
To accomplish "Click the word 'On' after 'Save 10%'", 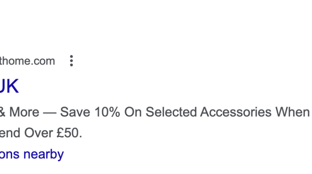I will [x=132, y=113].
